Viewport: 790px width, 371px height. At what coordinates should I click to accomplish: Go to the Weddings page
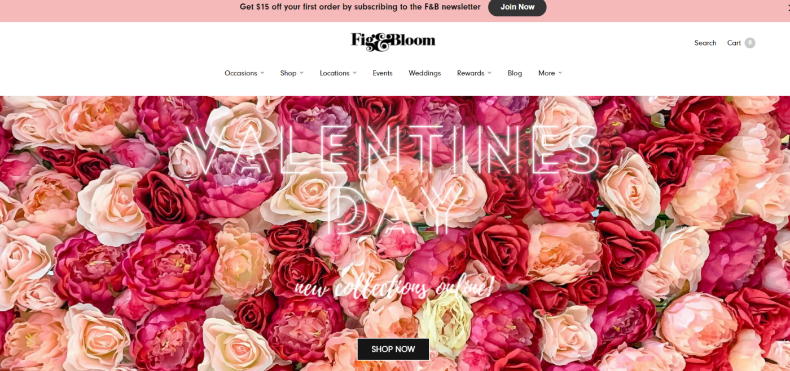tap(425, 73)
